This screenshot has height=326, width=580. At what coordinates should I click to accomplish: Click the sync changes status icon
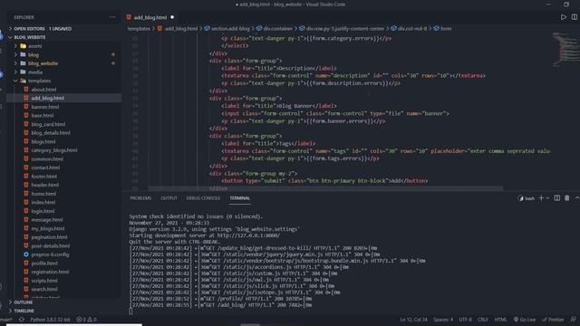[22, 320]
